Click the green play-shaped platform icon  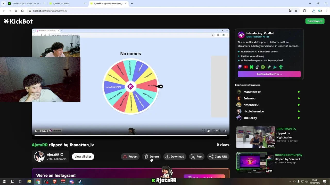tap(263, 67)
